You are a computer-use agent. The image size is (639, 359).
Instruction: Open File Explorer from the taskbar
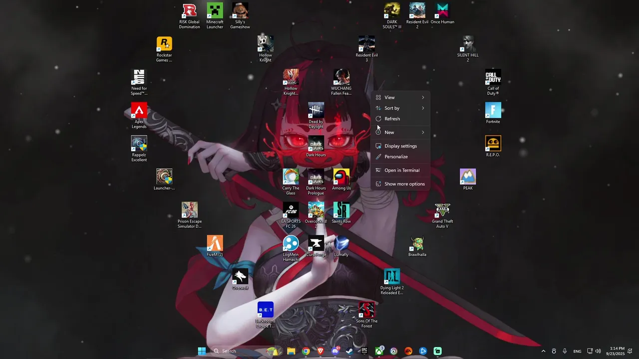(291, 351)
